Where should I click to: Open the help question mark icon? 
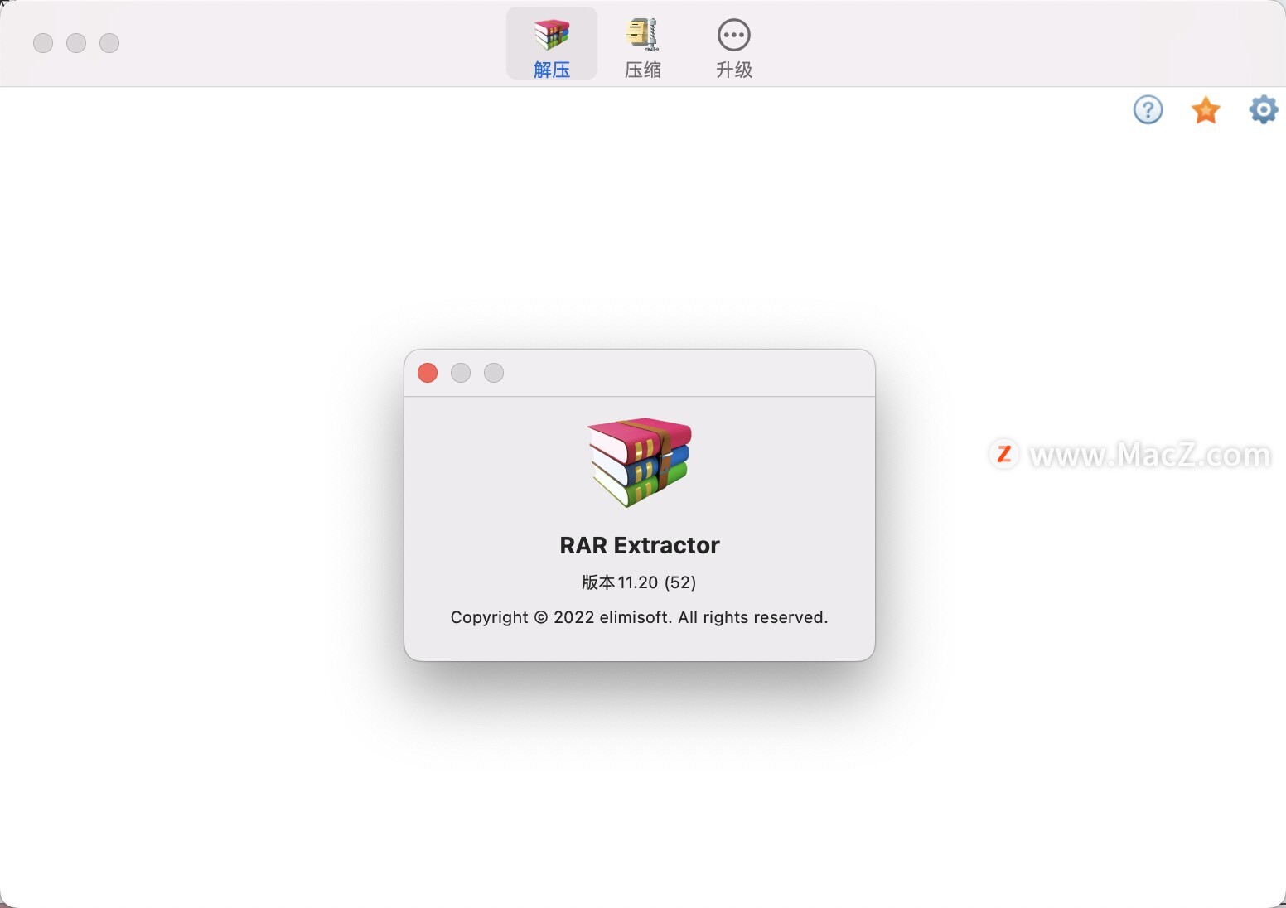click(1148, 109)
